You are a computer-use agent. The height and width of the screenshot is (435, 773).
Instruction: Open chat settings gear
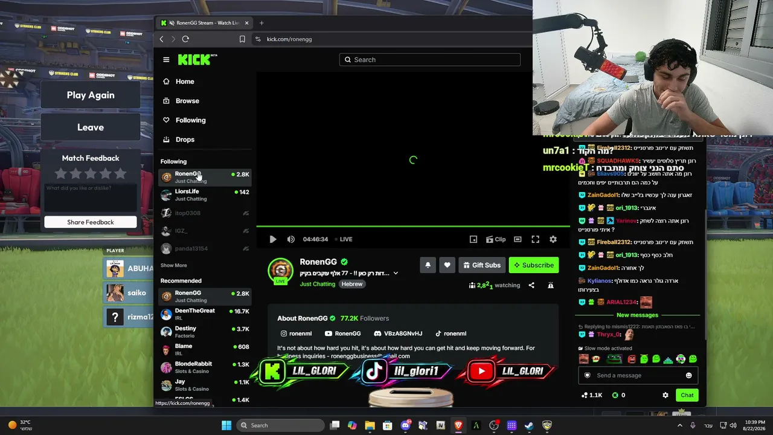click(x=666, y=395)
